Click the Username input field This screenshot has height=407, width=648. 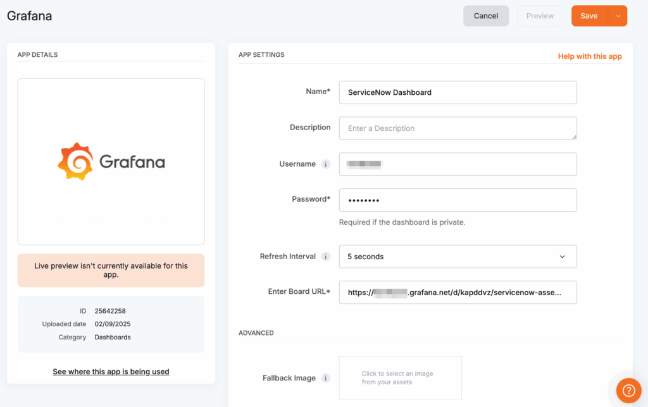pos(458,164)
